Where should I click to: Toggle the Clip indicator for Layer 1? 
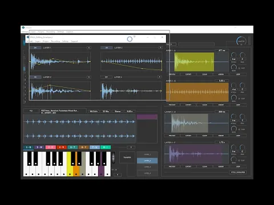(x=242, y=68)
